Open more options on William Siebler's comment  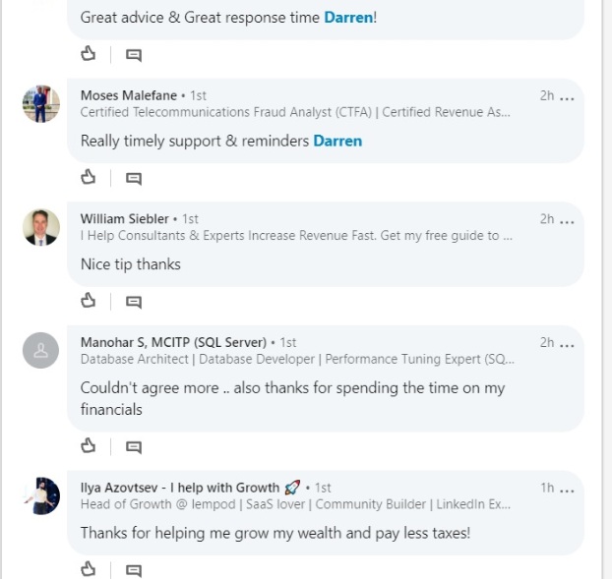click(x=567, y=219)
